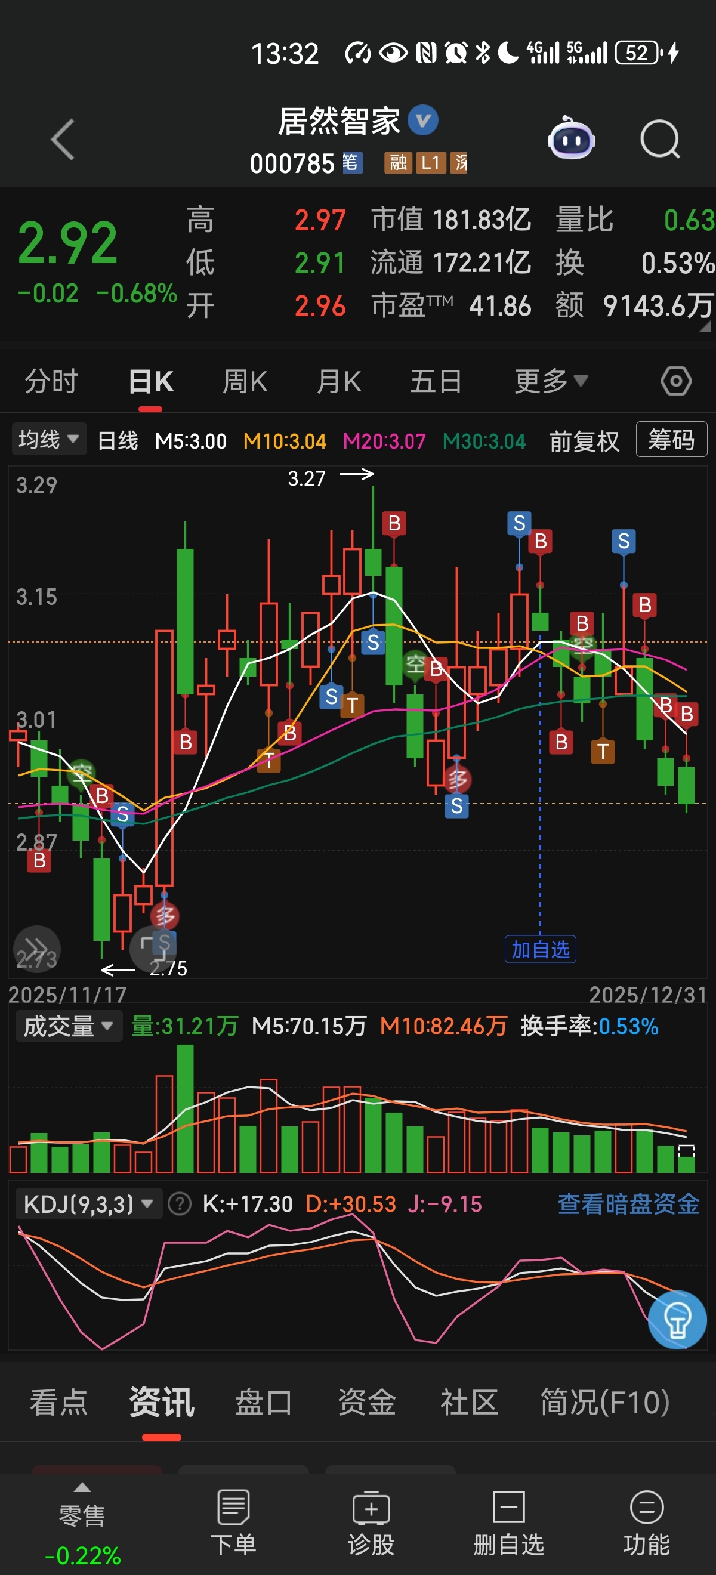
Task: Tap the tallest green volume bar
Action: [x=184, y=1108]
